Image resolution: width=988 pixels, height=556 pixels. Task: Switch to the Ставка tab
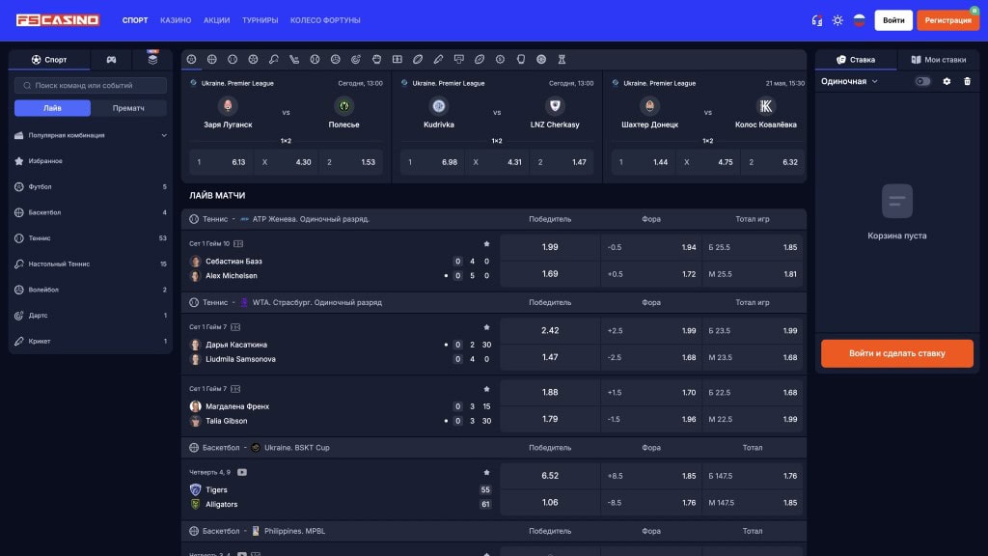point(856,59)
